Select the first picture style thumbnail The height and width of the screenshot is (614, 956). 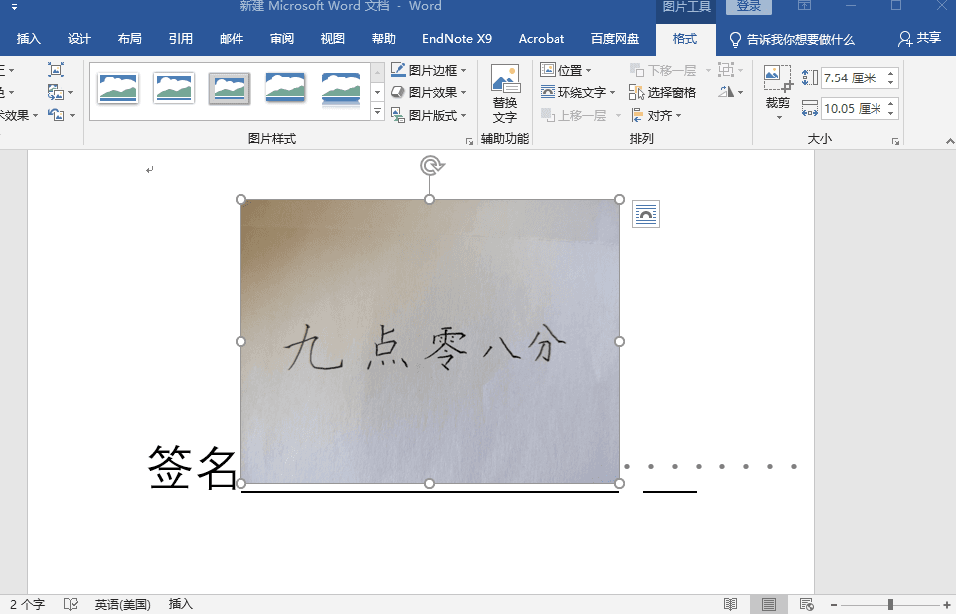click(117, 87)
